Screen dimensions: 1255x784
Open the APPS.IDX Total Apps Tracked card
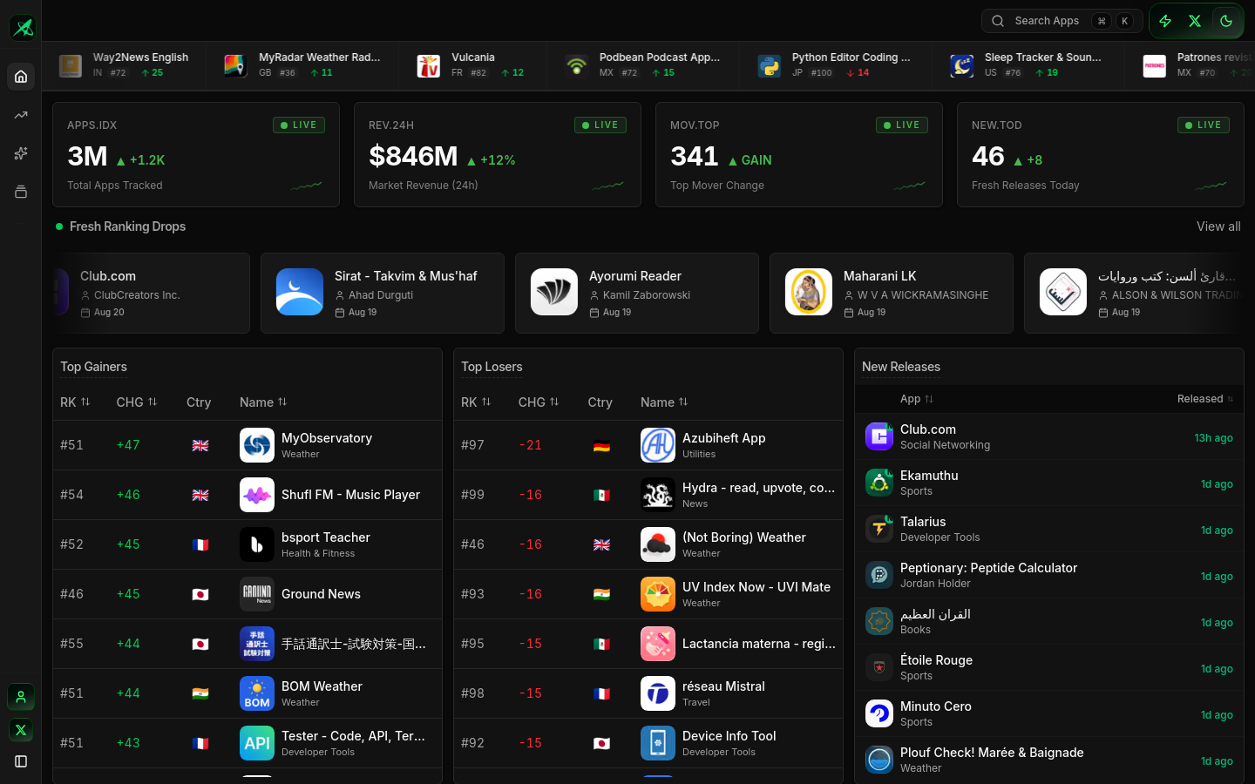pyautogui.click(x=196, y=155)
